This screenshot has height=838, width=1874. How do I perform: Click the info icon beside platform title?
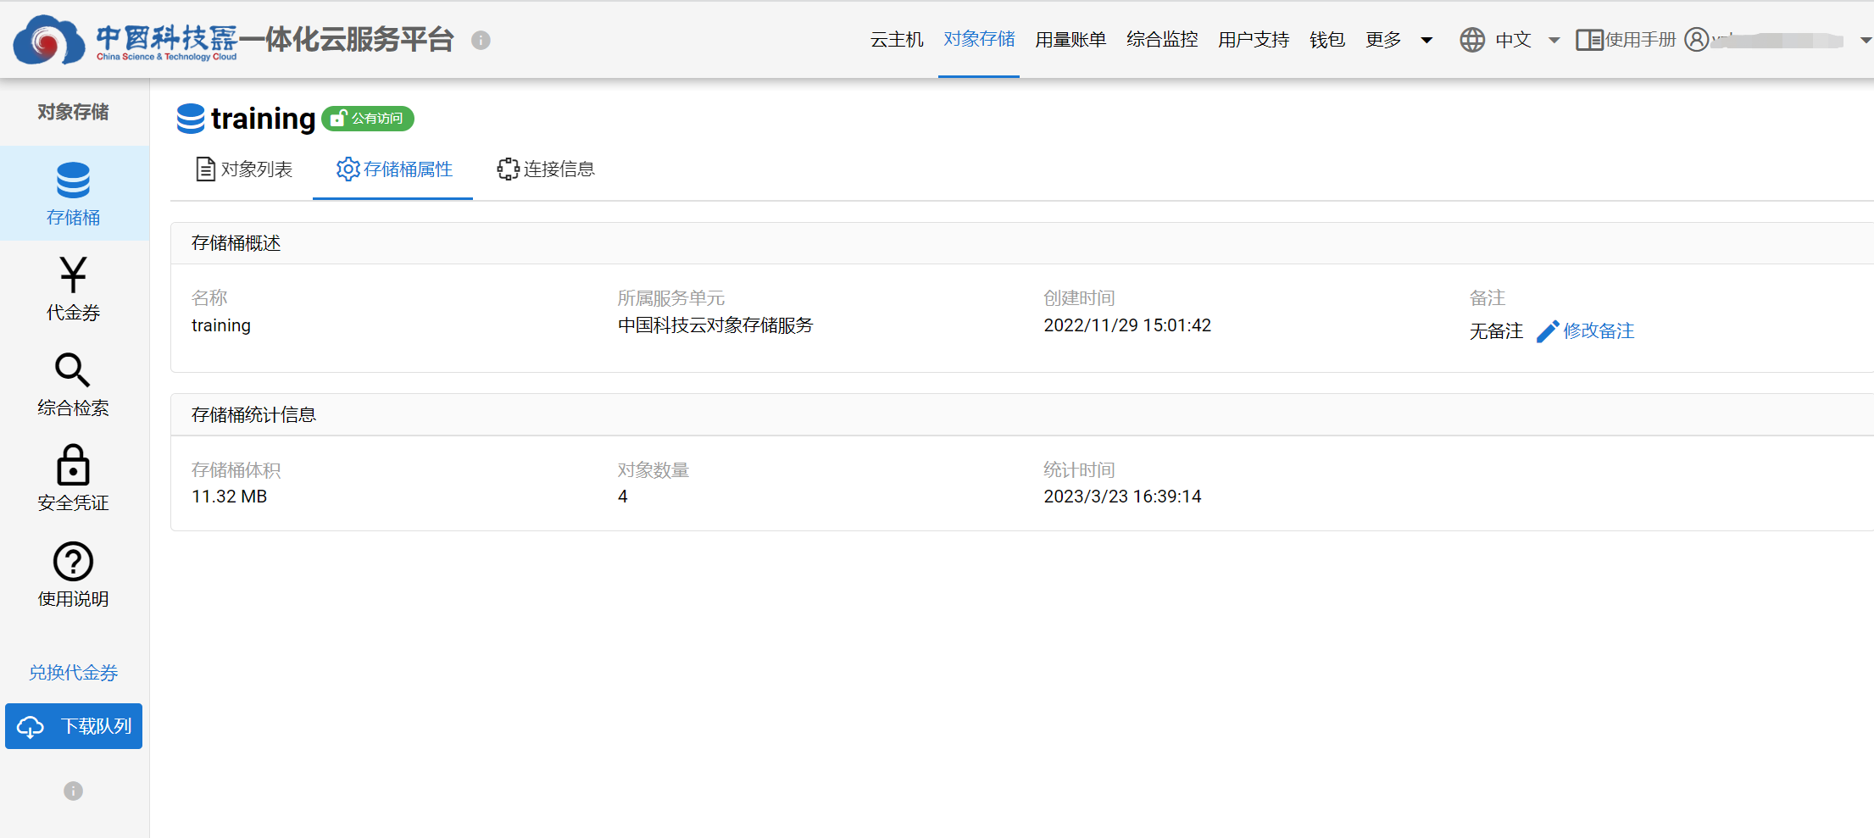point(481,40)
